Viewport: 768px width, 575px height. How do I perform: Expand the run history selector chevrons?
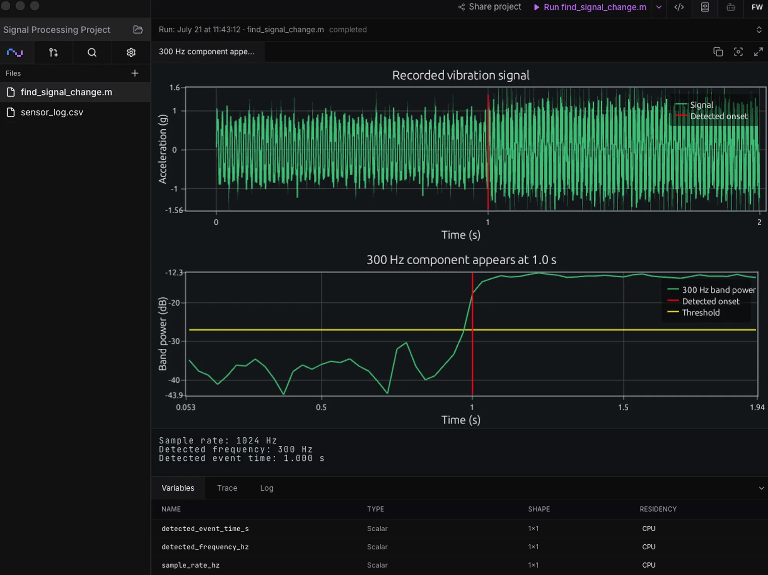coord(759,30)
